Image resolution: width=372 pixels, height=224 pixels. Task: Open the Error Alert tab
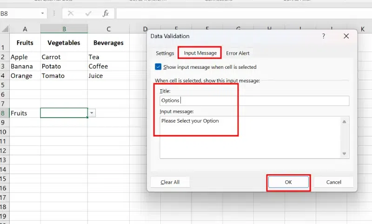(x=238, y=53)
